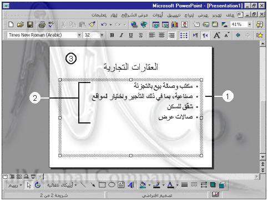Select the Format Painter brush icon
The image size is (268, 201).
[x=92, y=24]
